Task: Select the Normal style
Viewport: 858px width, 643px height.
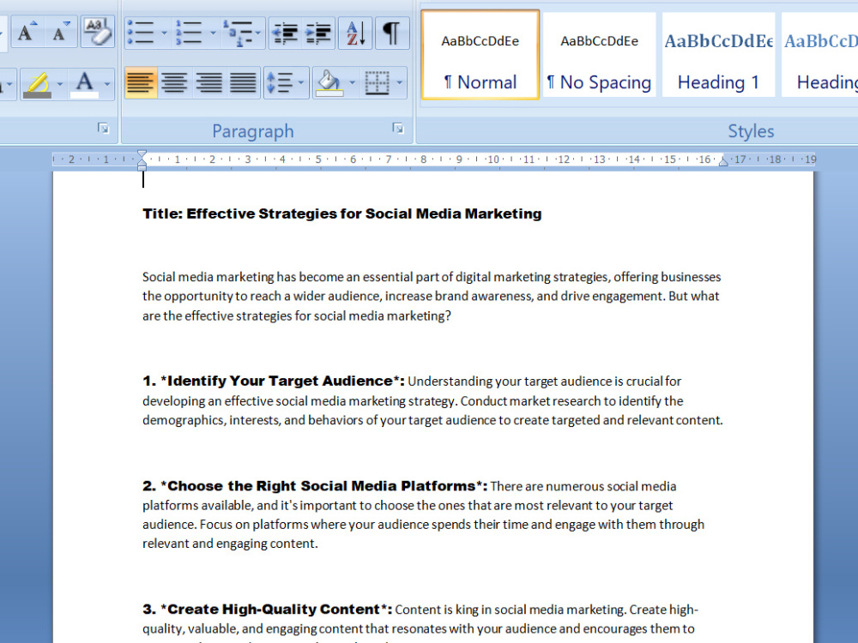Action: 480,55
